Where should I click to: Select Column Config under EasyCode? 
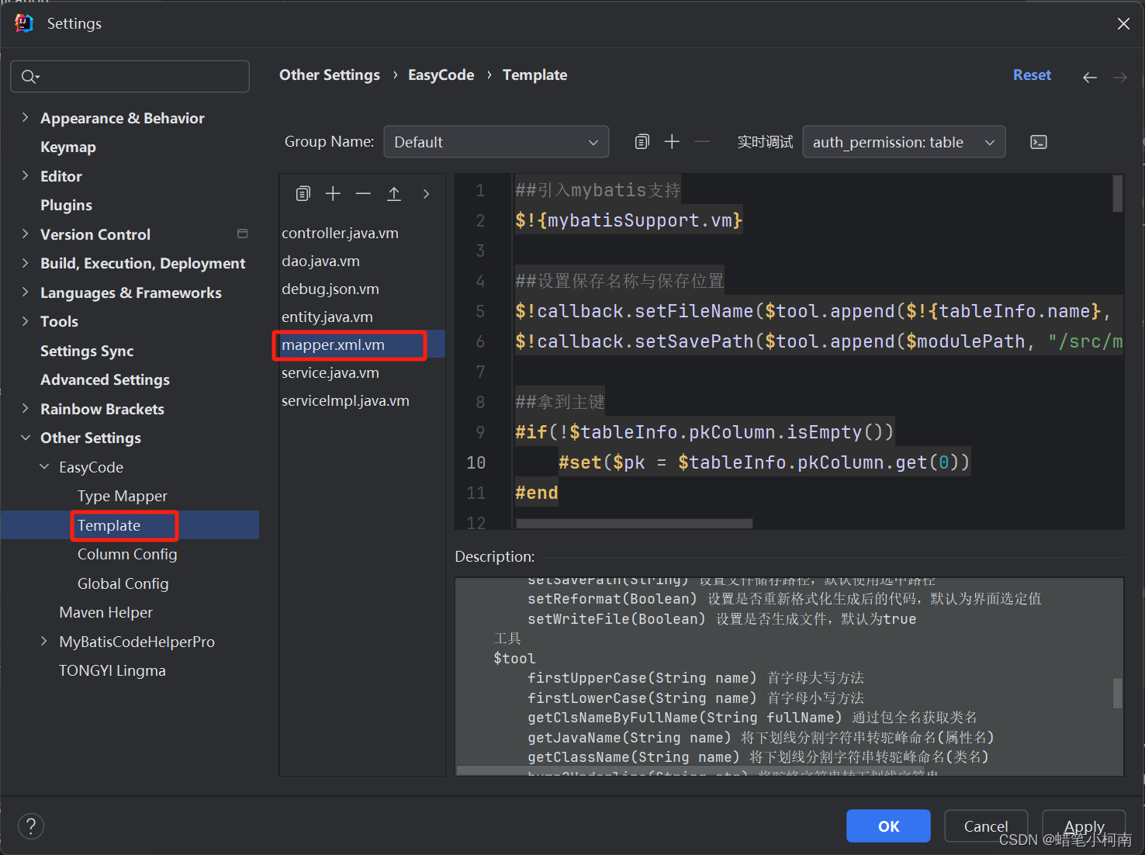click(127, 554)
